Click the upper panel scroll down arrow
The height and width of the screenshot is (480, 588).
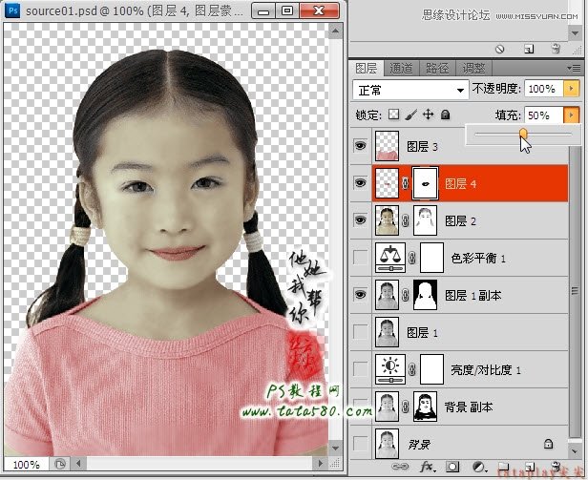coord(575,33)
